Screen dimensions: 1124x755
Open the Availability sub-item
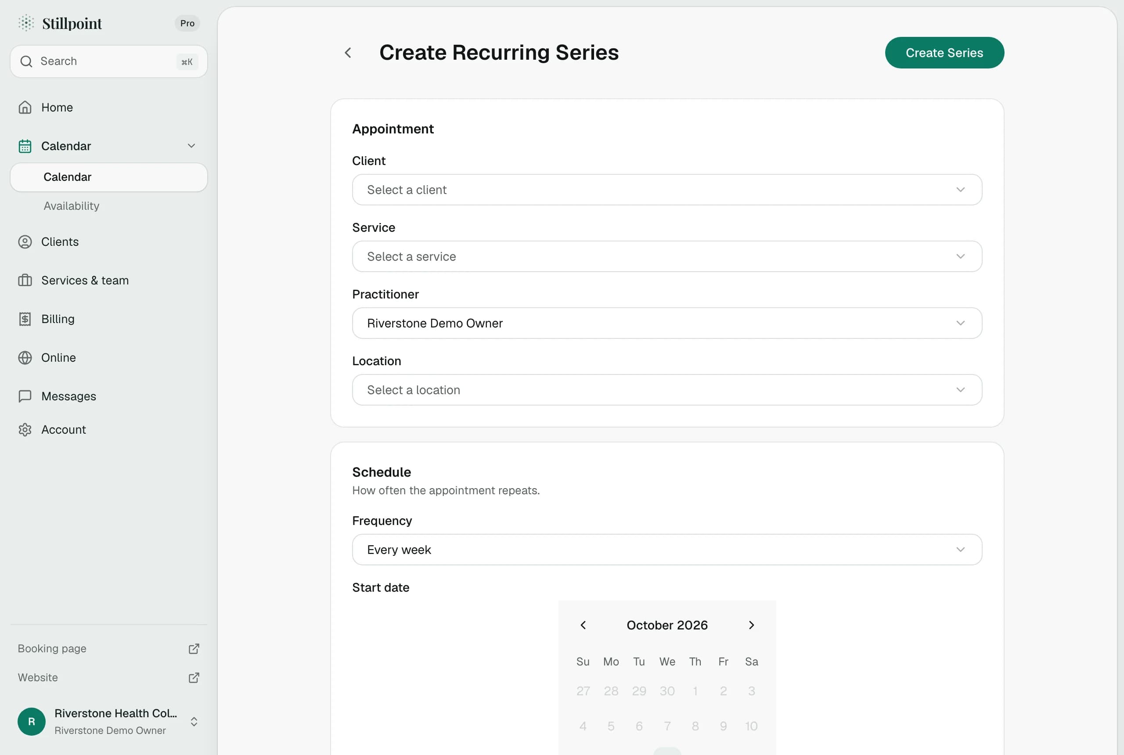(71, 206)
